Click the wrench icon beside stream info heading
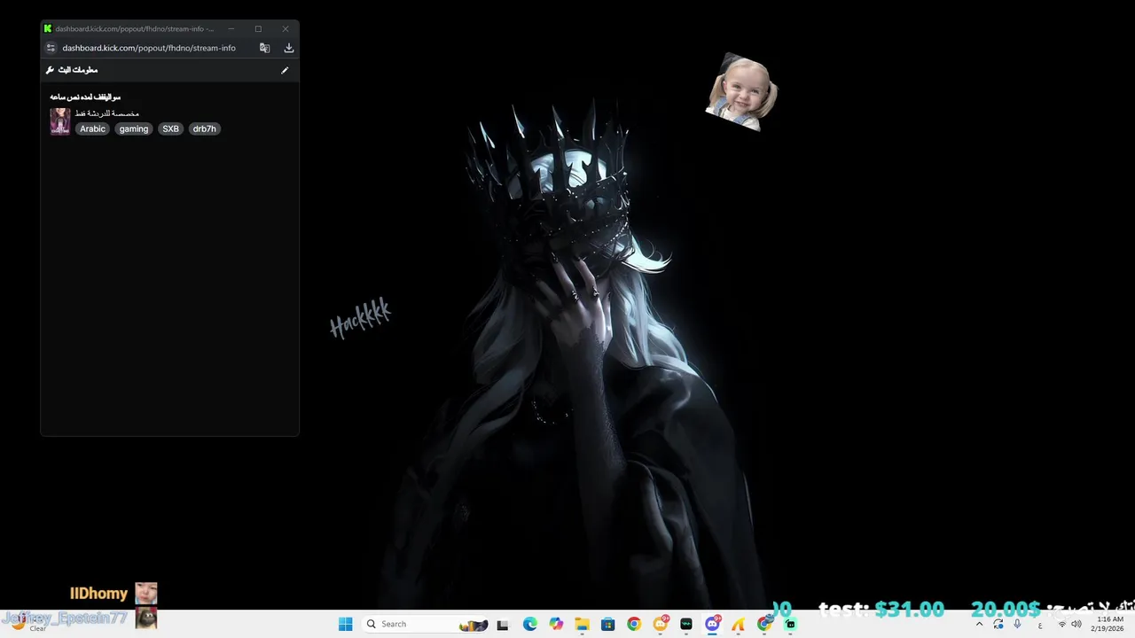 (x=50, y=70)
